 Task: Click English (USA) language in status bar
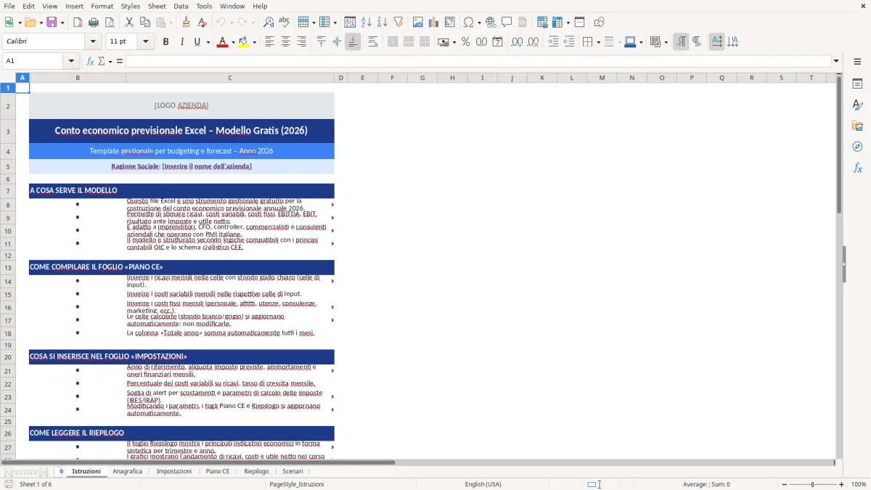[x=483, y=484]
